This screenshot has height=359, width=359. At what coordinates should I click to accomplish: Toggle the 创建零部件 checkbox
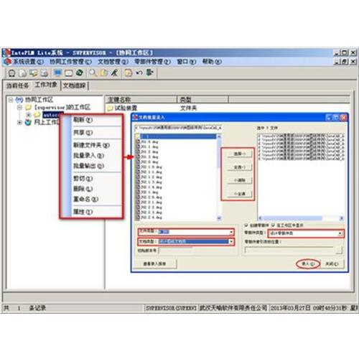click(246, 225)
